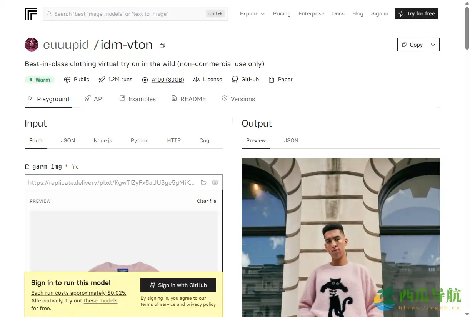
Task: Copy model name using clipboard icon
Action: tap(162, 45)
